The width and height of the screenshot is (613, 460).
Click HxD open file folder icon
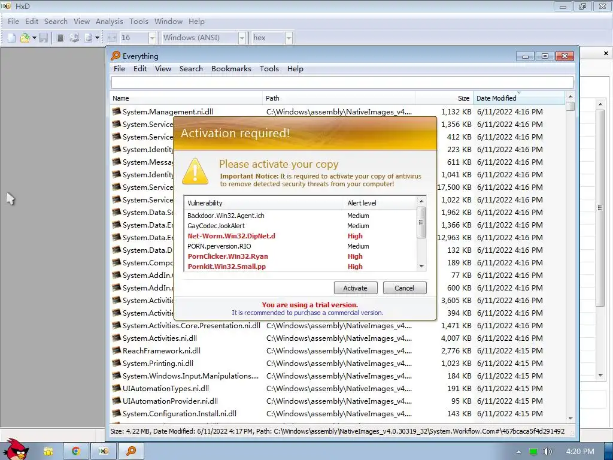[x=25, y=38]
